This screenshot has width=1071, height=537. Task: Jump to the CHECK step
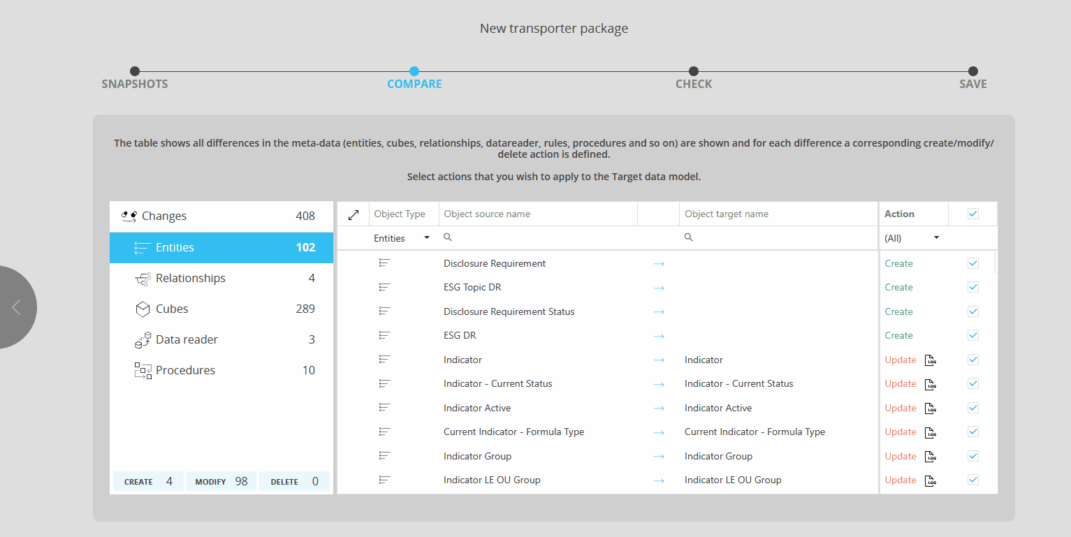pos(694,84)
